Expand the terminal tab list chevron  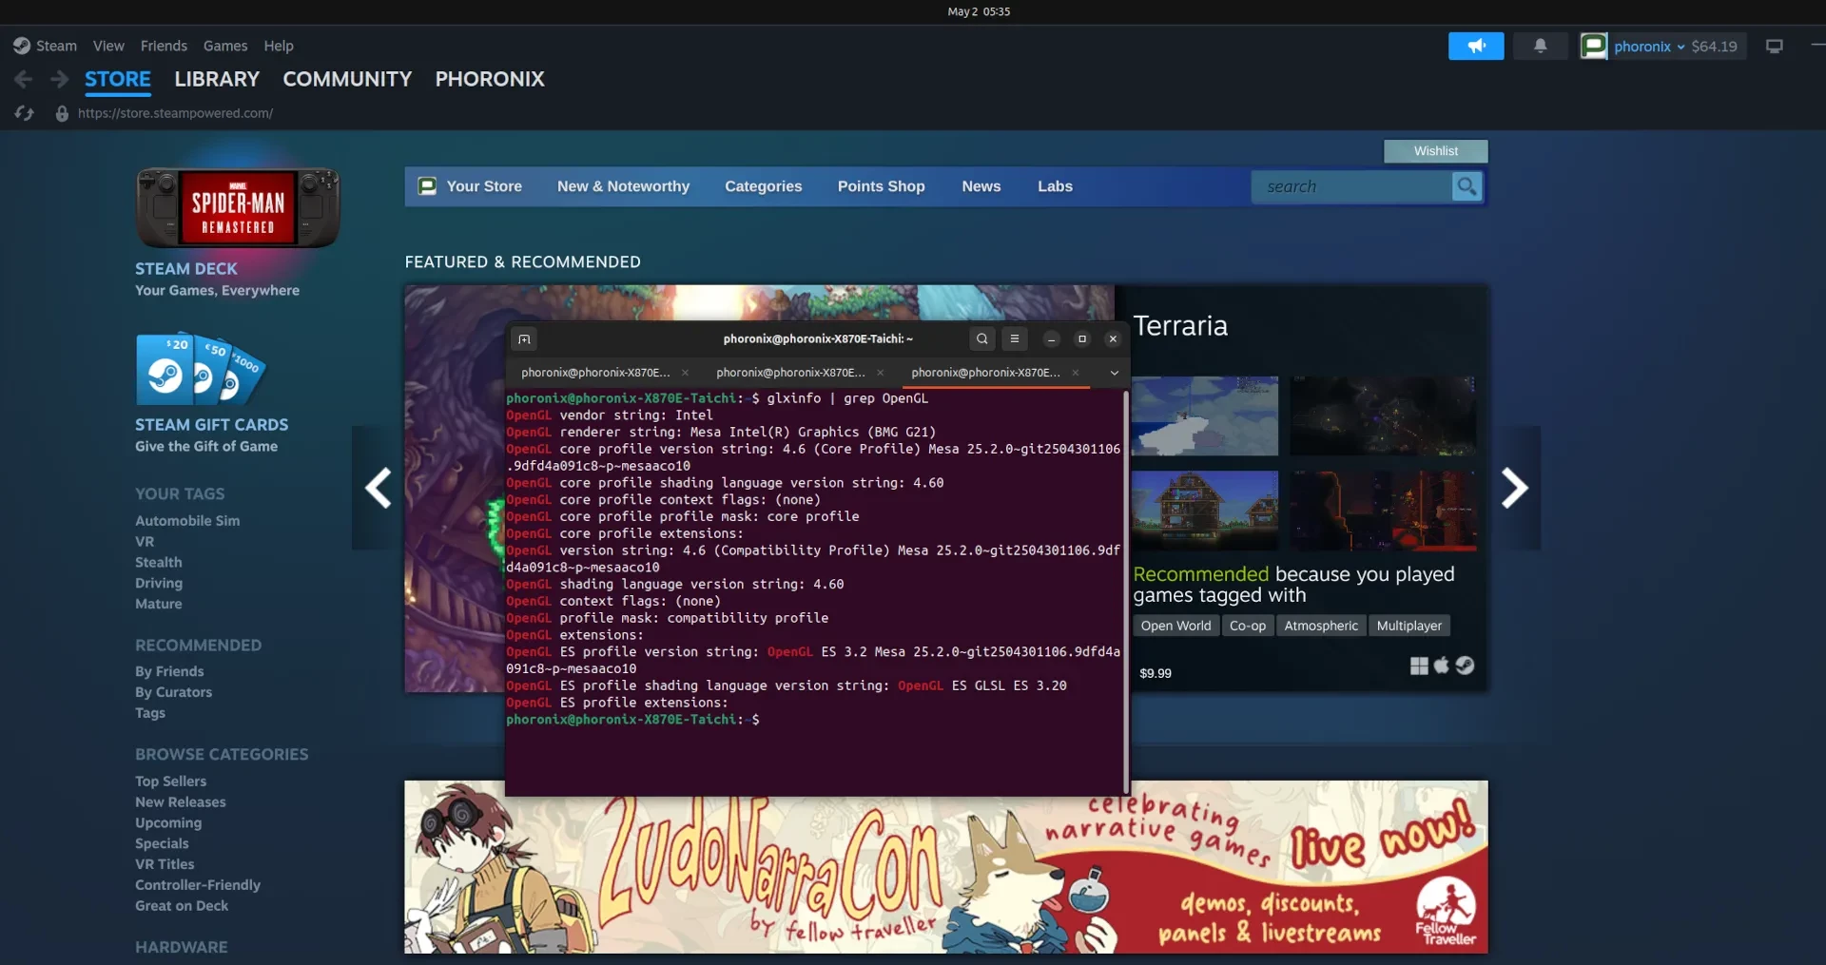[1114, 373]
